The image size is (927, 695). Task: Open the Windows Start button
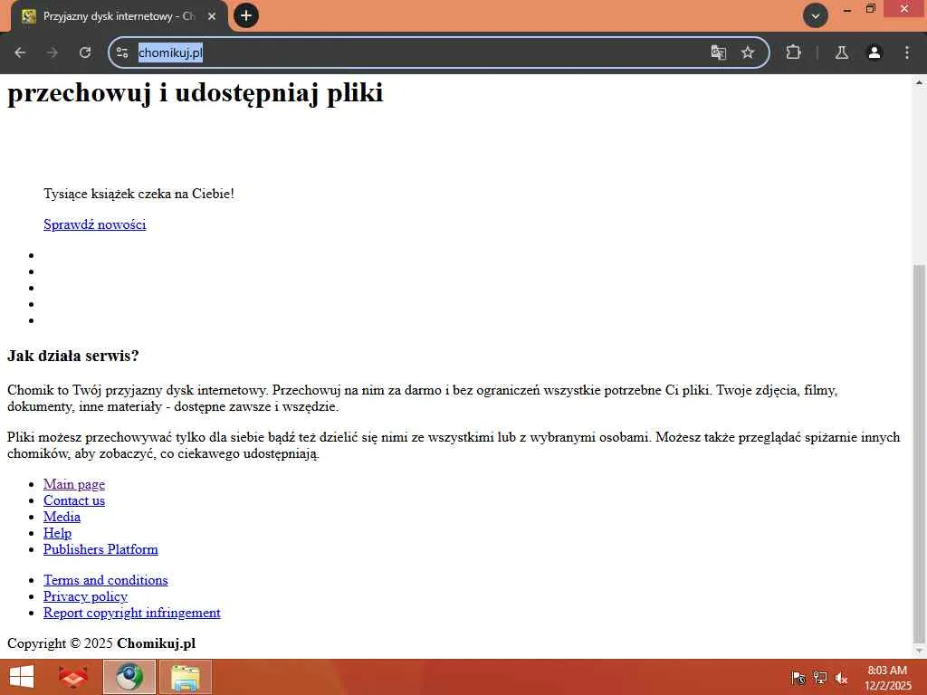tap(22, 677)
